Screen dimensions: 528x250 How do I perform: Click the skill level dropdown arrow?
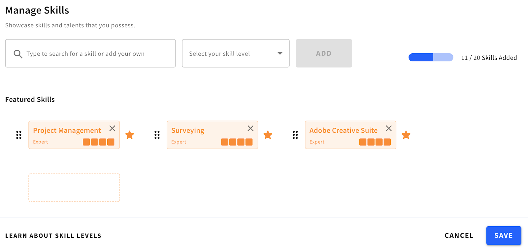(x=280, y=53)
